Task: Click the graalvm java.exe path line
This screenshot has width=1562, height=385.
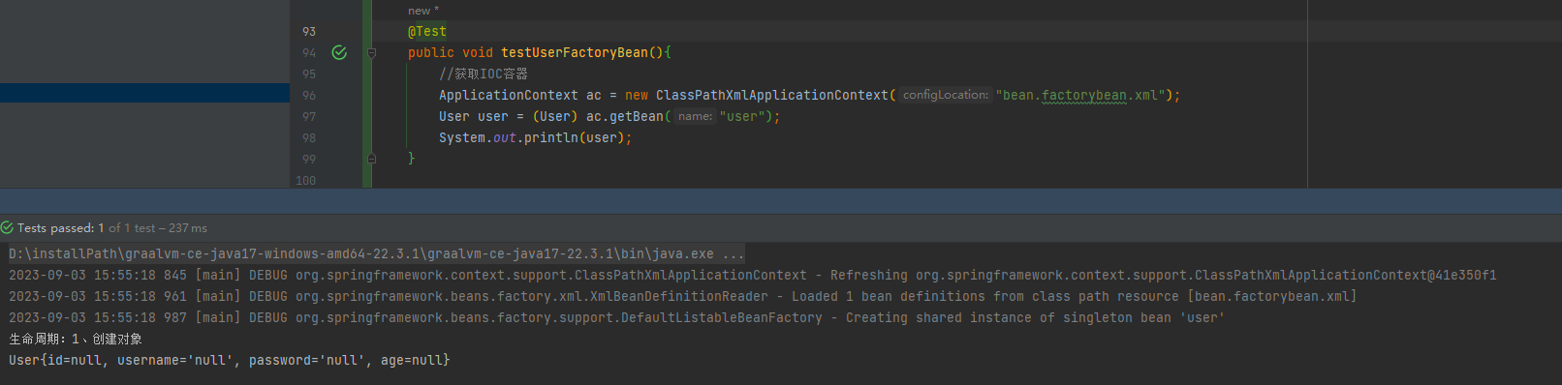Action: (x=376, y=254)
